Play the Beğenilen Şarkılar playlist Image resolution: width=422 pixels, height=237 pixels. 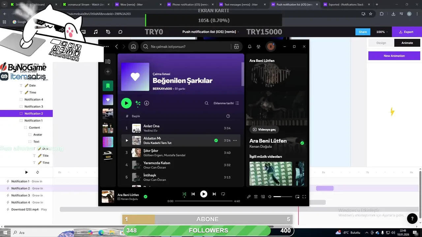coord(126,103)
